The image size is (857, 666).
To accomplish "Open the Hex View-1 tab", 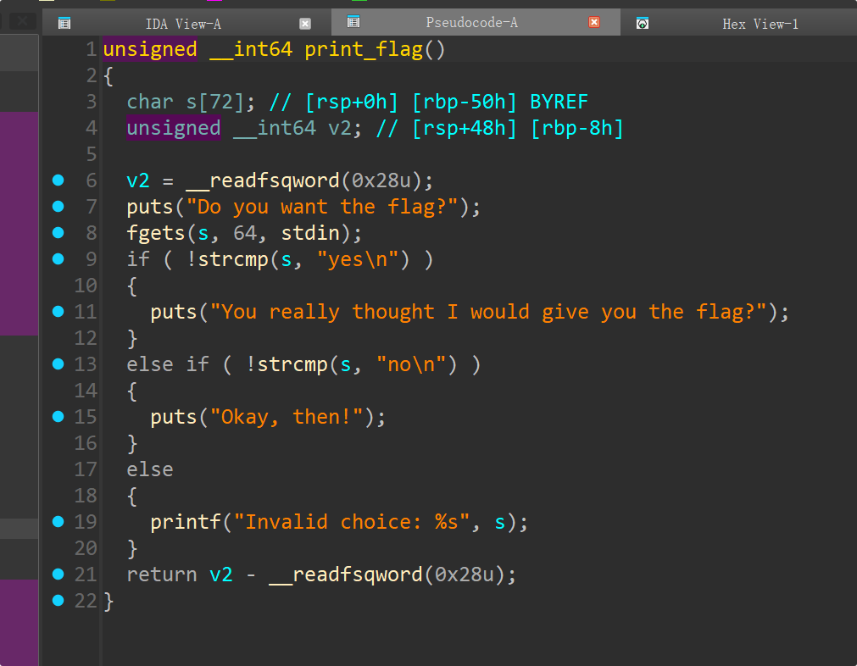I will pyautogui.click(x=739, y=24).
